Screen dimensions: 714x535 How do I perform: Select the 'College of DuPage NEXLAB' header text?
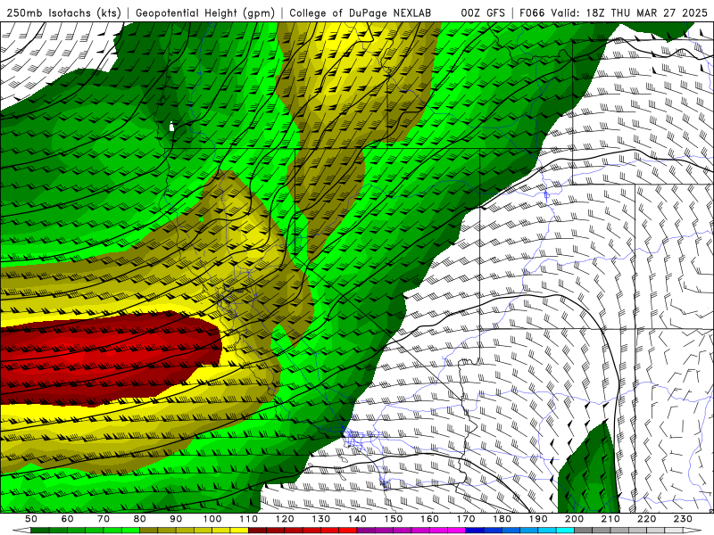[360, 12]
